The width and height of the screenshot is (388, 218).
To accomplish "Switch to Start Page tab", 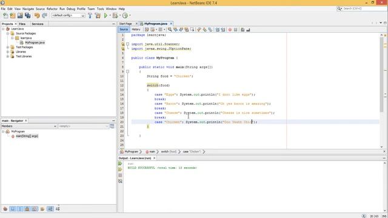I will click(125, 24).
